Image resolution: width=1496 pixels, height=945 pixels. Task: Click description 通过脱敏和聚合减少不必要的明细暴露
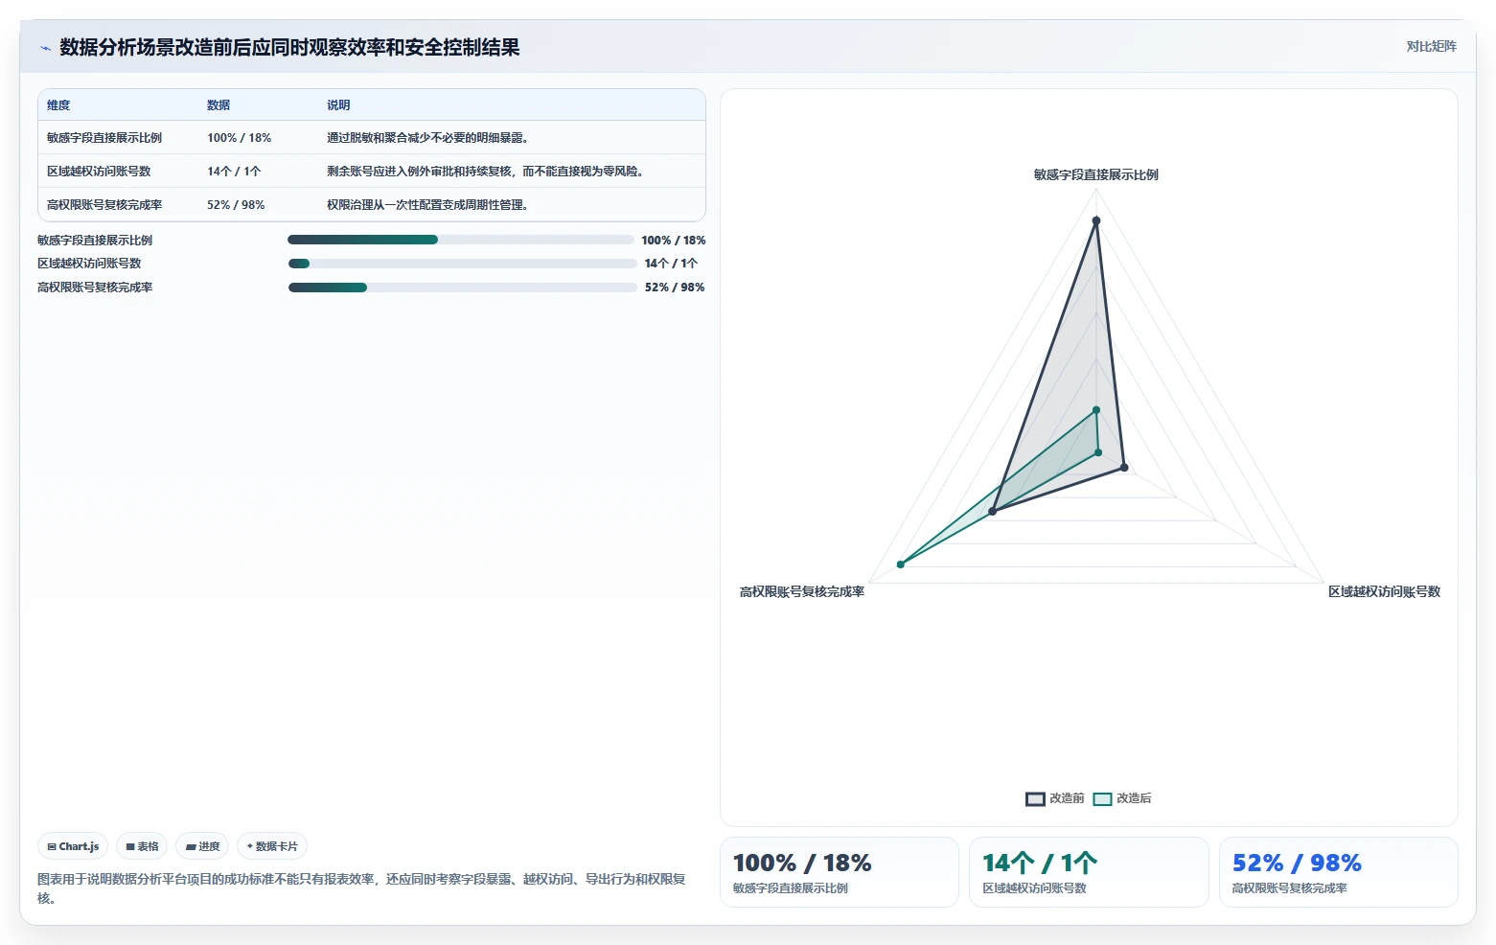(427, 138)
